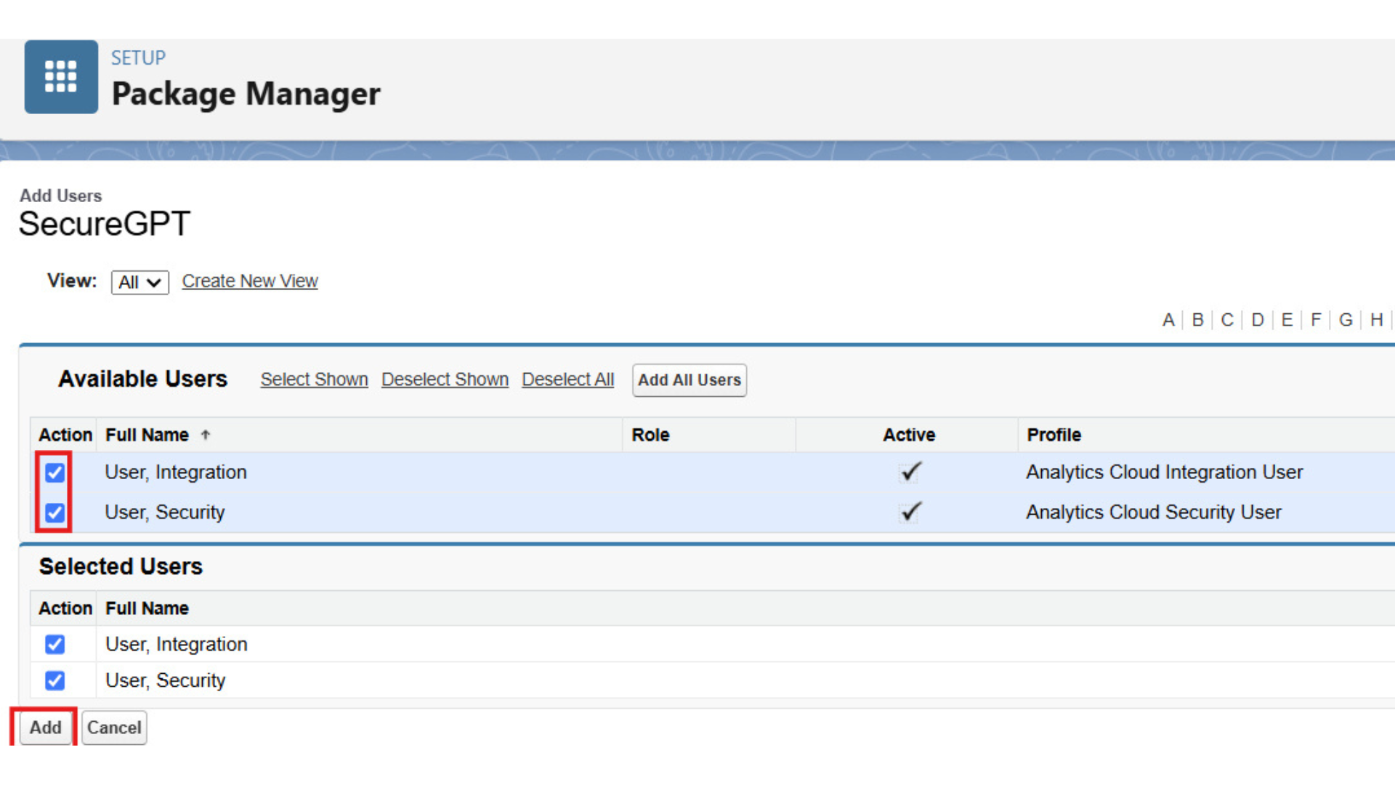Open the View dropdown set to All
1395x785 pixels.
point(139,282)
